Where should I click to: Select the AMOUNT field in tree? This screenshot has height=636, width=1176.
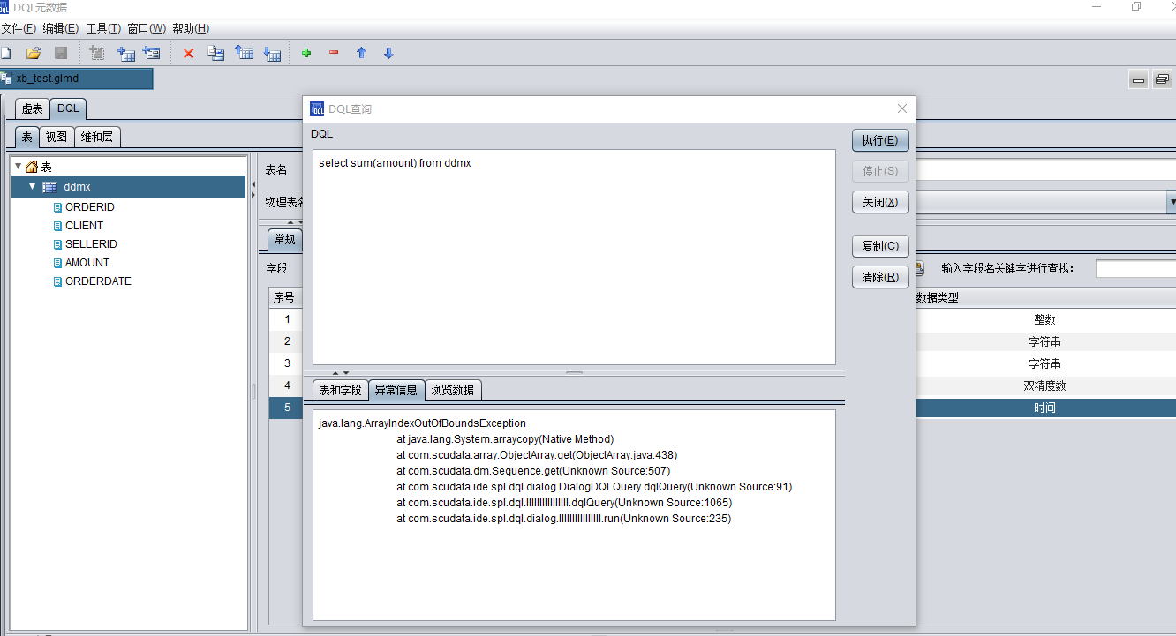pyautogui.click(x=87, y=263)
